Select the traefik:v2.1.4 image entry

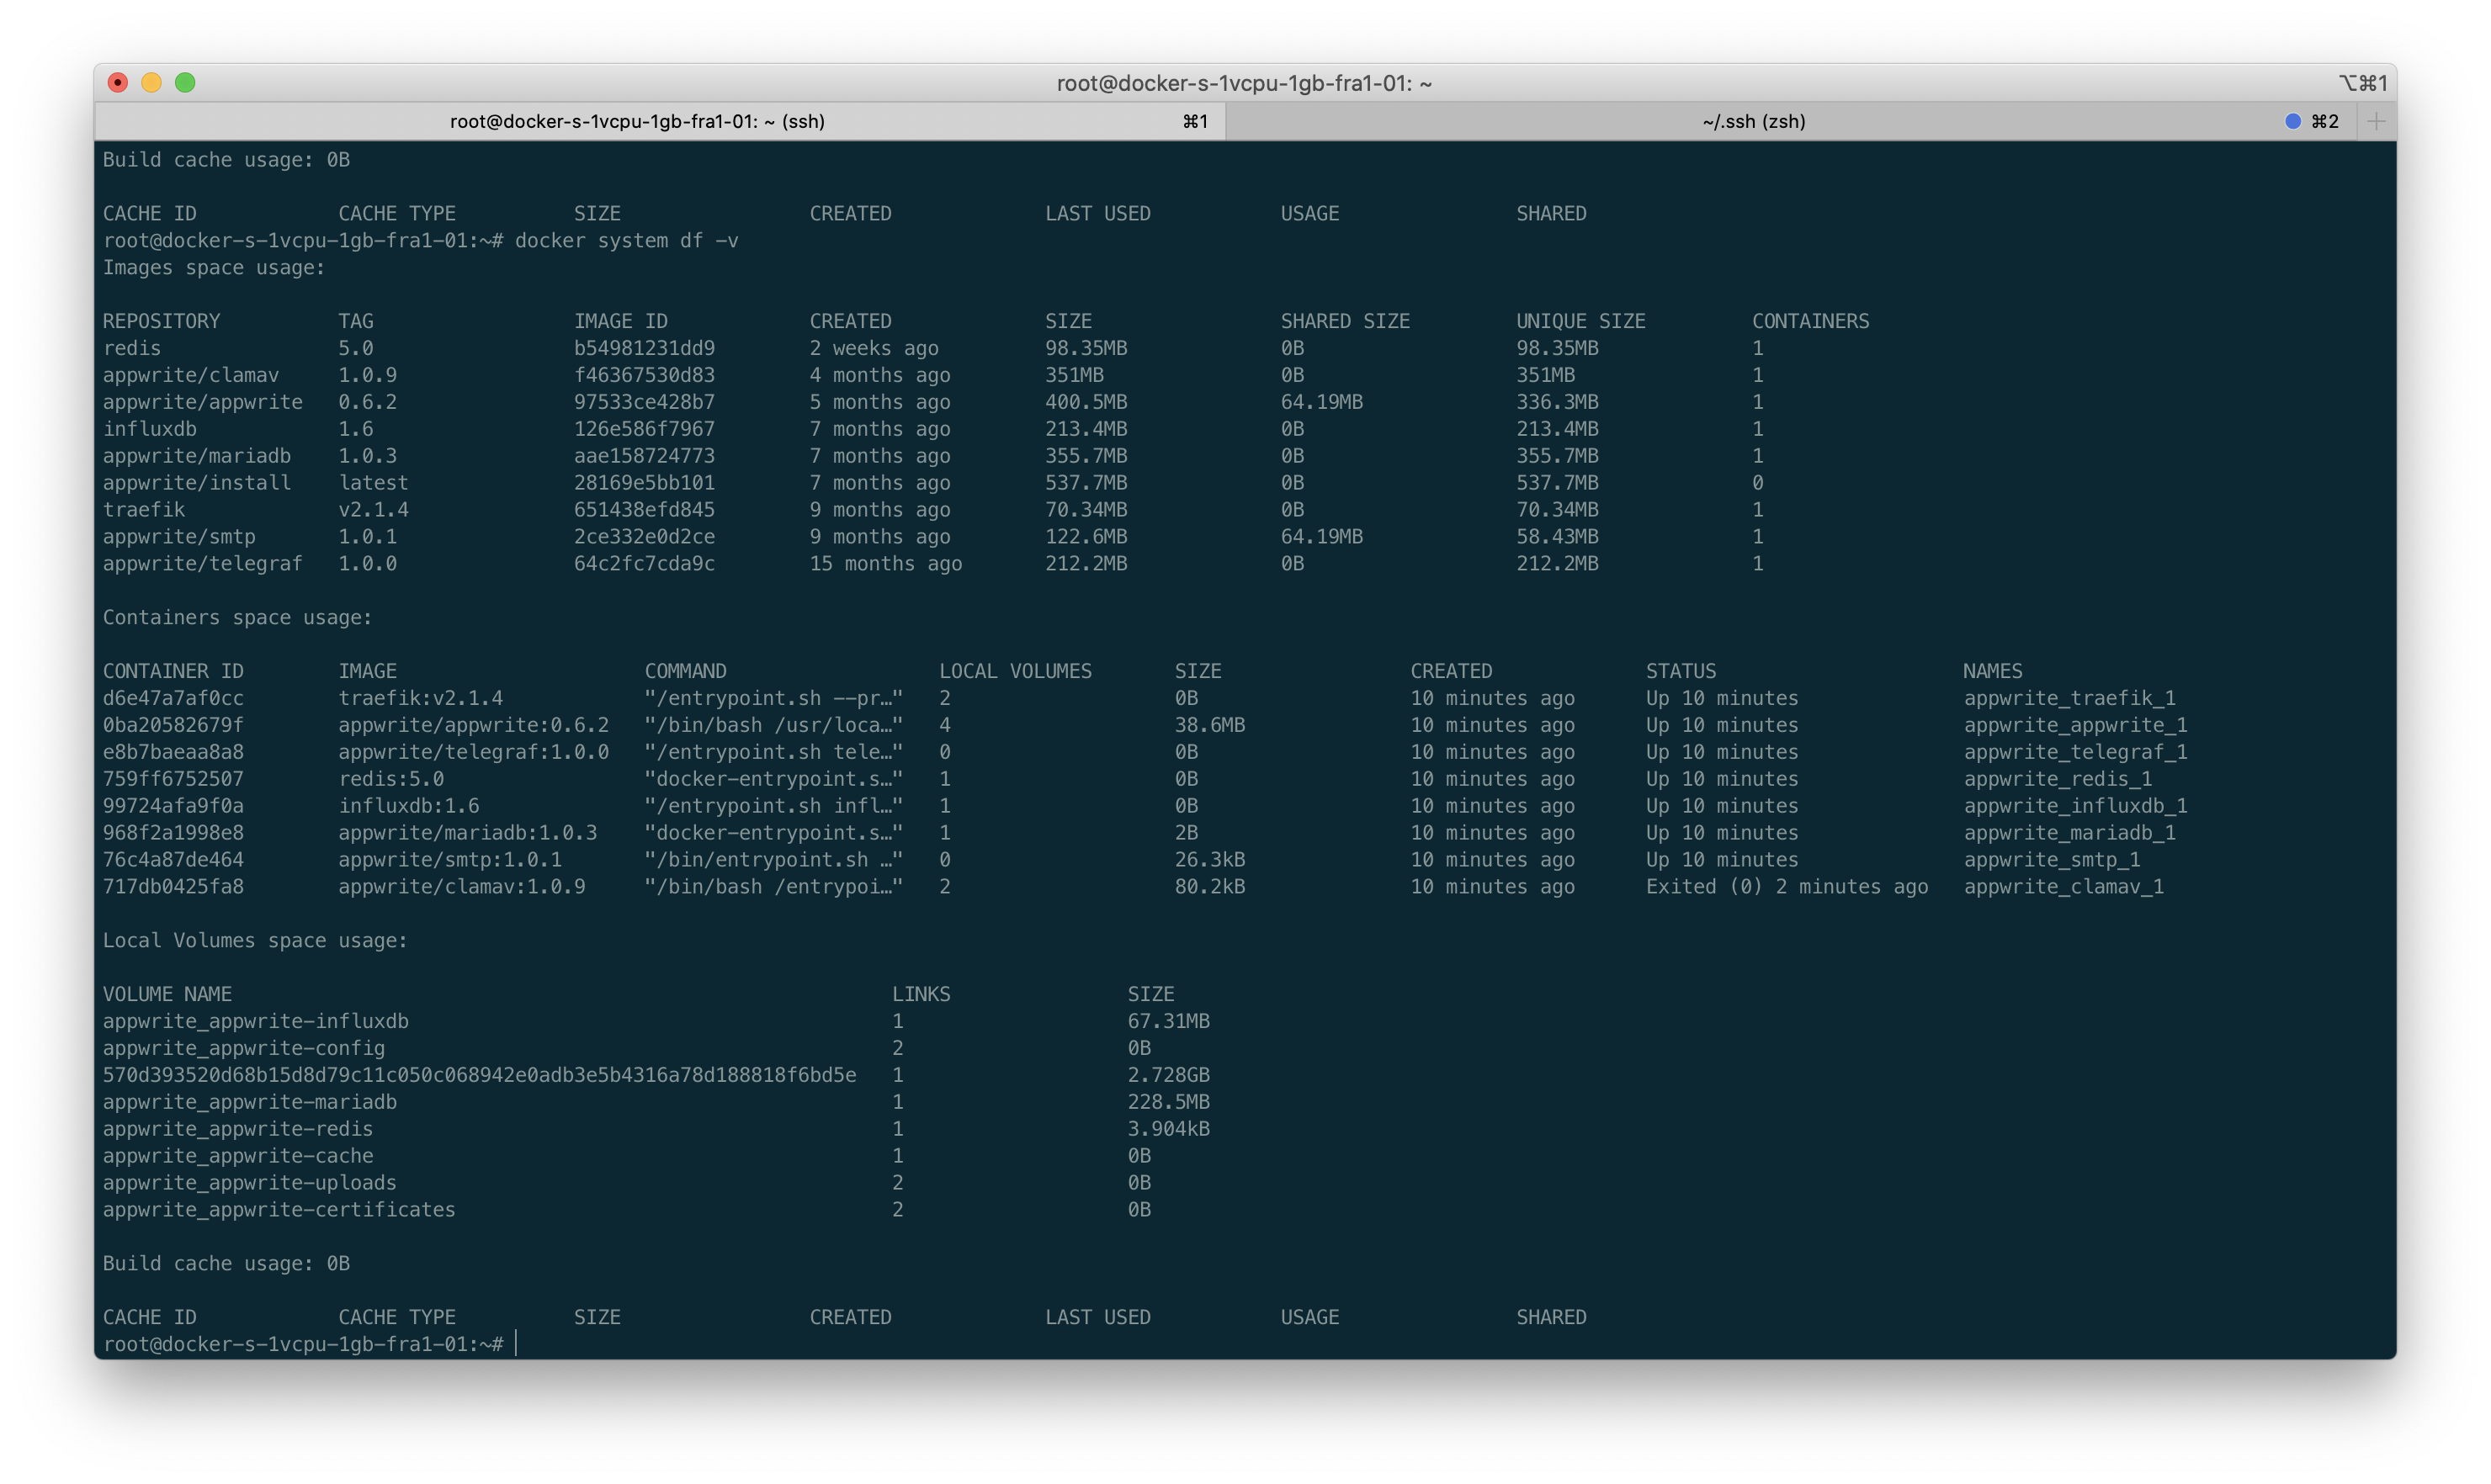pyautogui.click(x=421, y=697)
